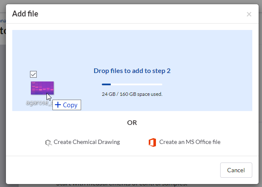The height and width of the screenshot is (187, 262).
Task: Click the chemical drawing hexagon icon
Action: point(48,143)
